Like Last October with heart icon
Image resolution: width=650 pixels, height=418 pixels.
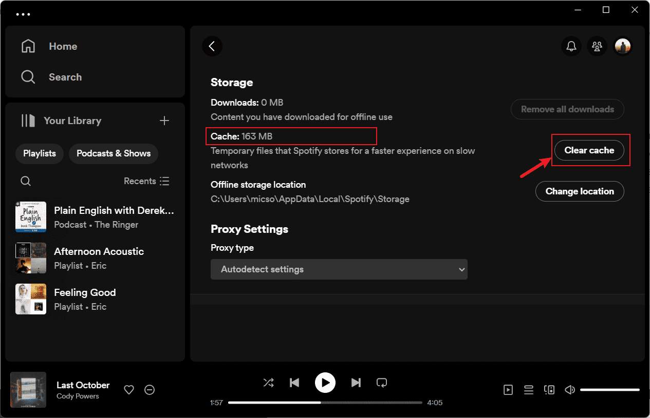(129, 390)
